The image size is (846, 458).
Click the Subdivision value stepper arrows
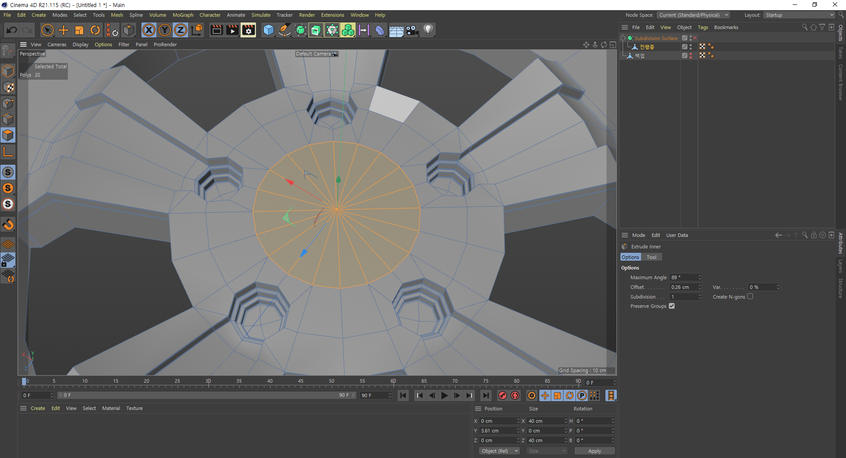(x=700, y=297)
